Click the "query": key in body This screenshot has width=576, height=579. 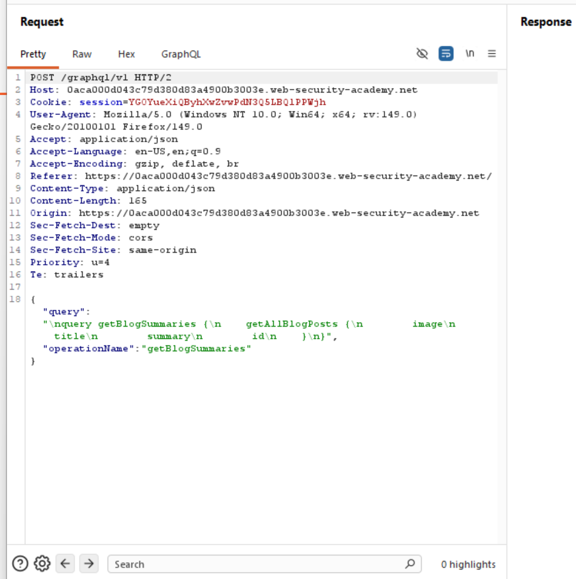coord(66,311)
